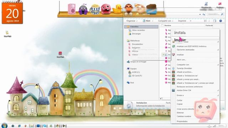Open the Organizar dropdown in Explorer toolbar
Image resolution: width=228 pixels, height=128 pixels.
click(x=132, y=21)
